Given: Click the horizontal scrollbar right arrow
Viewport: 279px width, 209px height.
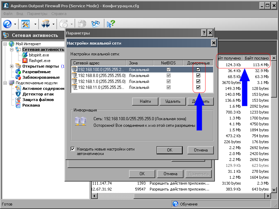Looking at the screenshot, I should coord(268,196).
